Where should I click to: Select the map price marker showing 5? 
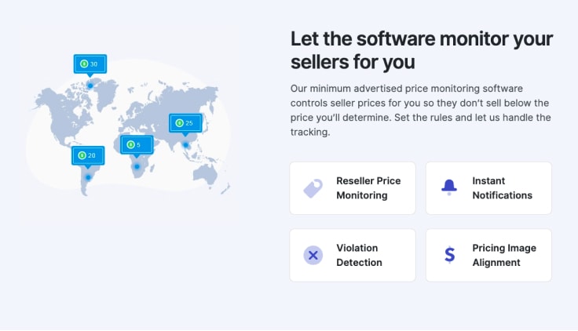click(136, 144)
